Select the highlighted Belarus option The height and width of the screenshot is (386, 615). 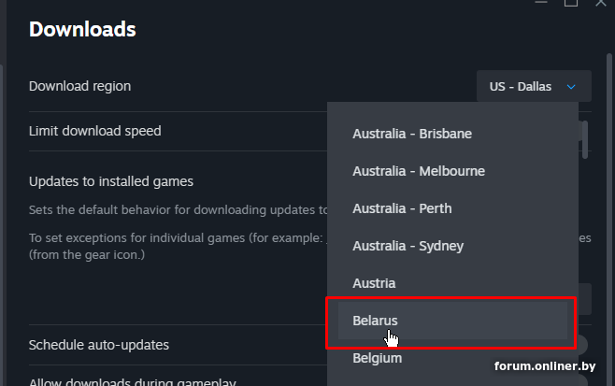(x=375, y=321)
